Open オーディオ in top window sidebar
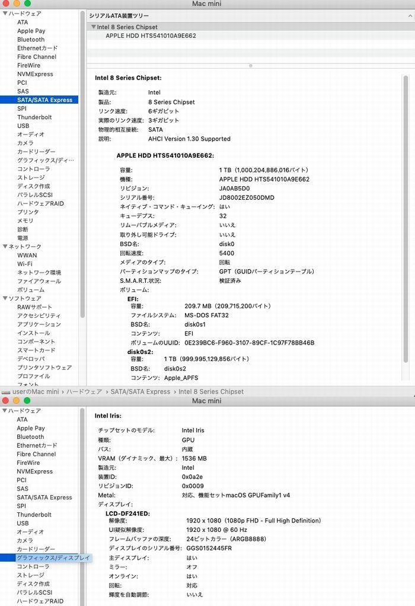The image size is (415, 606). tap(31, 135)
